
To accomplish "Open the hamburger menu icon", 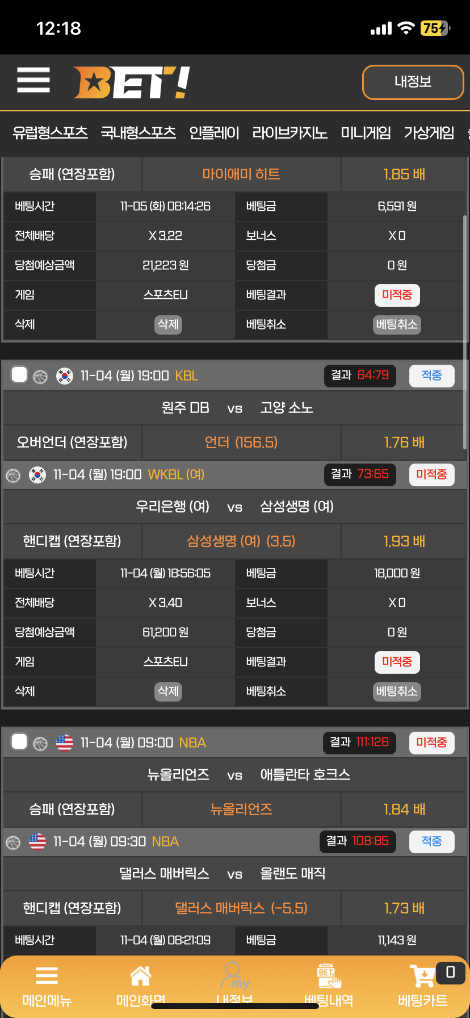I will pyautogui.click(x=33, y=80).
